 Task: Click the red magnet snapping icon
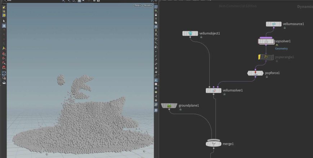(x=4, y=68)
